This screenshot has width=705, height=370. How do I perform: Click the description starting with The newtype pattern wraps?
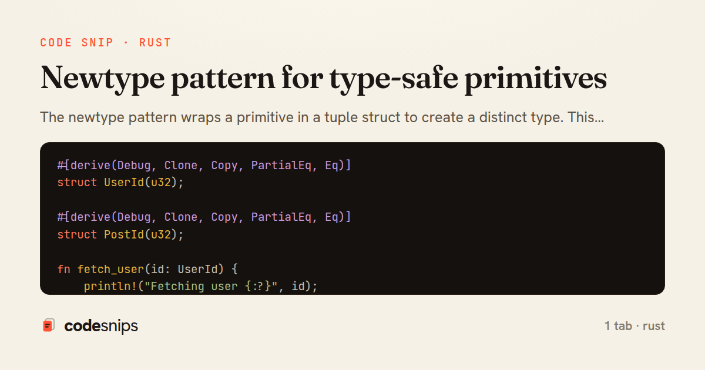[x=323, y=117]
